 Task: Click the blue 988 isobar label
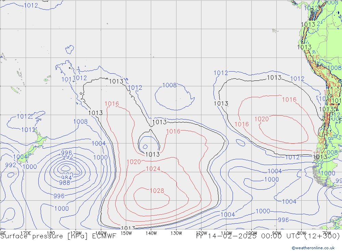[x=65, y=183]
